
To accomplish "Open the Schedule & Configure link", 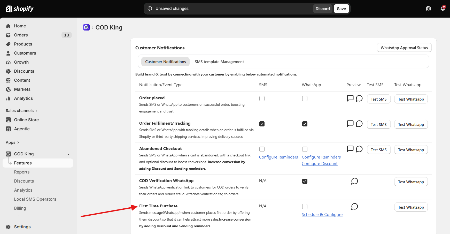I will pyautogui.click(x=322, y=215).
